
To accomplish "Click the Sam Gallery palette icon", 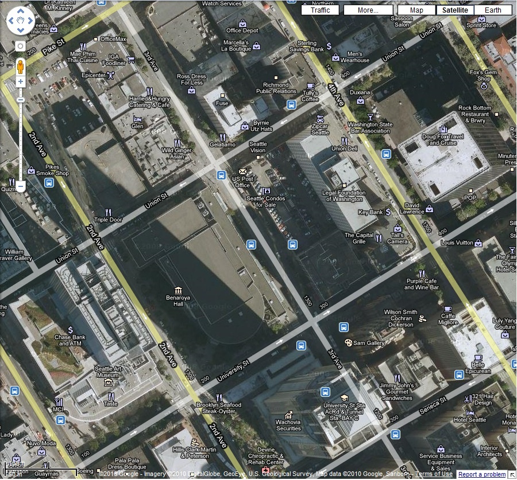I will (x=348, y=343).
